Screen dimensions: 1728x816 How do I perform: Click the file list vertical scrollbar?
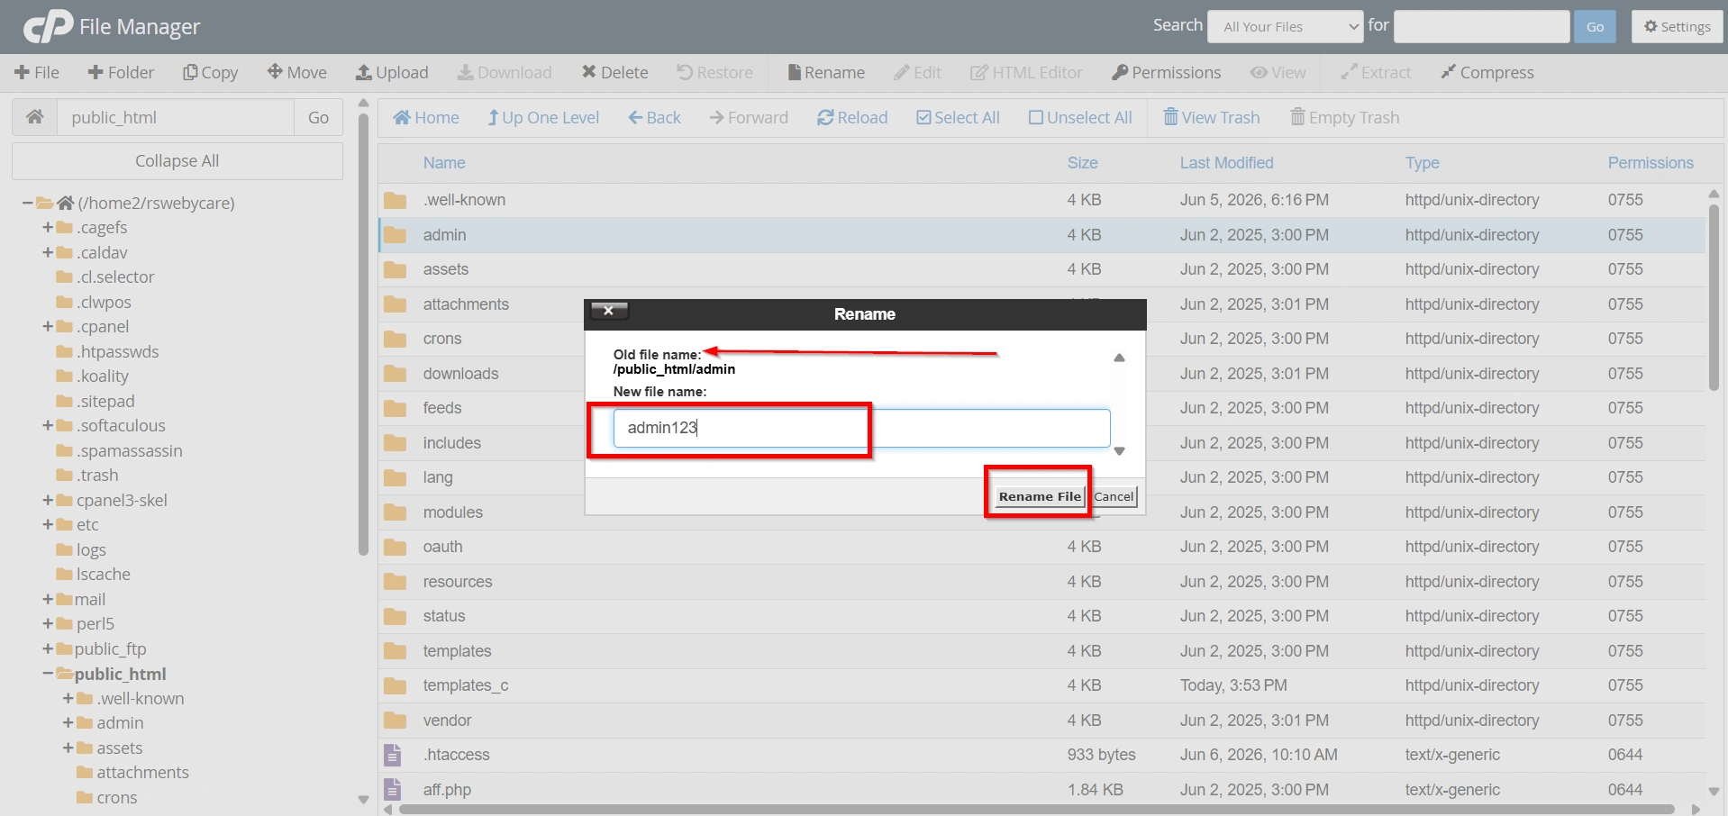click(x=1714, y=297)
